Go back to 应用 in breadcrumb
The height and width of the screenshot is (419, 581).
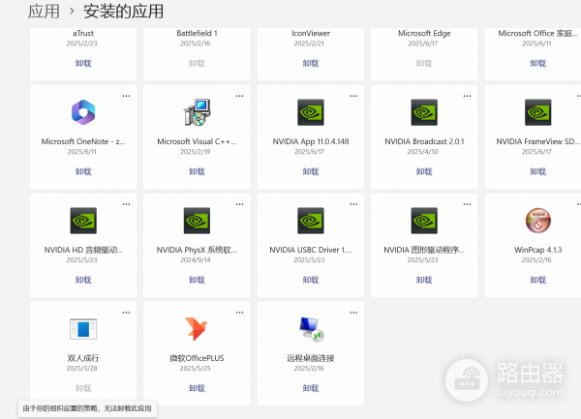click(x=44, y=11)
